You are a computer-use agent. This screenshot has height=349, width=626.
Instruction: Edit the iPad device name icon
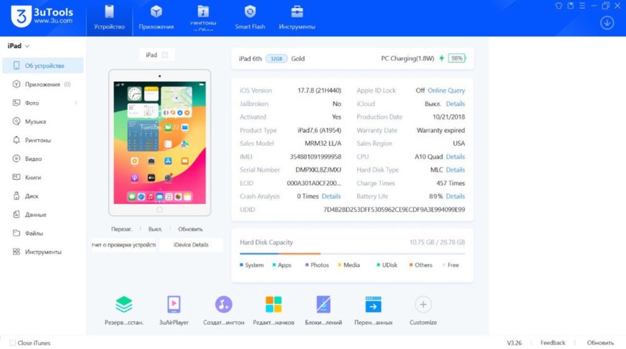click(x=165, y=55)
